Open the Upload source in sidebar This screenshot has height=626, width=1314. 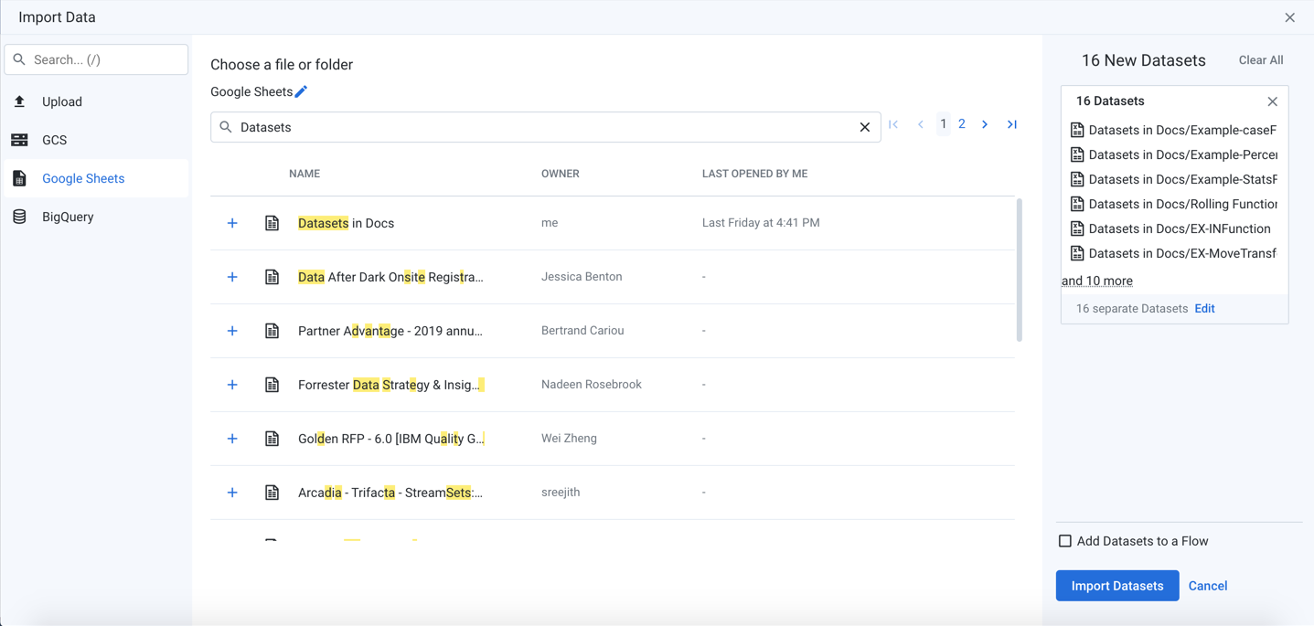pos(62,101)
